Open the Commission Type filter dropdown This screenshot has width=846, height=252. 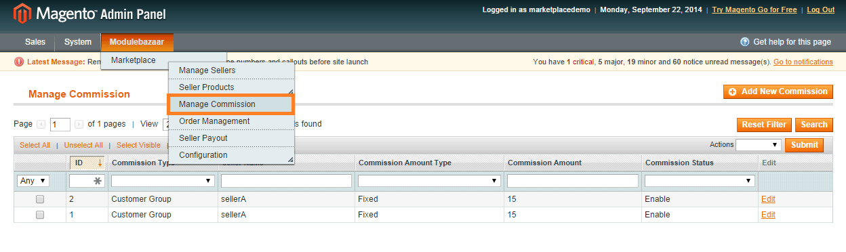point(163,181)
